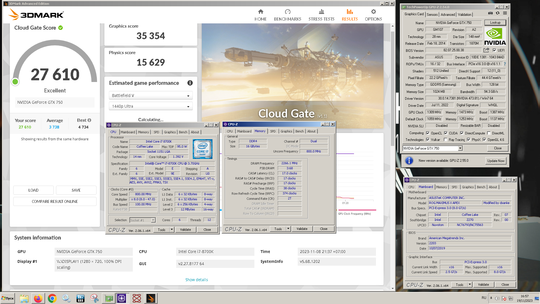Click the 3DMark scrollbar down arrow
The height and width of the screenshot is (304, 540).
tap(393, 288)
